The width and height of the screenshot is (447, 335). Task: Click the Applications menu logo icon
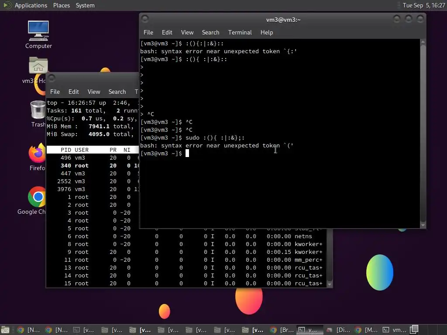tap(7, 5)
